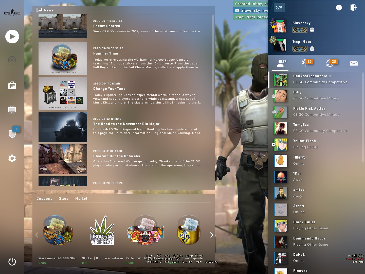Select the Coupons tab
The width and height of the screenshot is (365, 274).
tap(44, 198)
